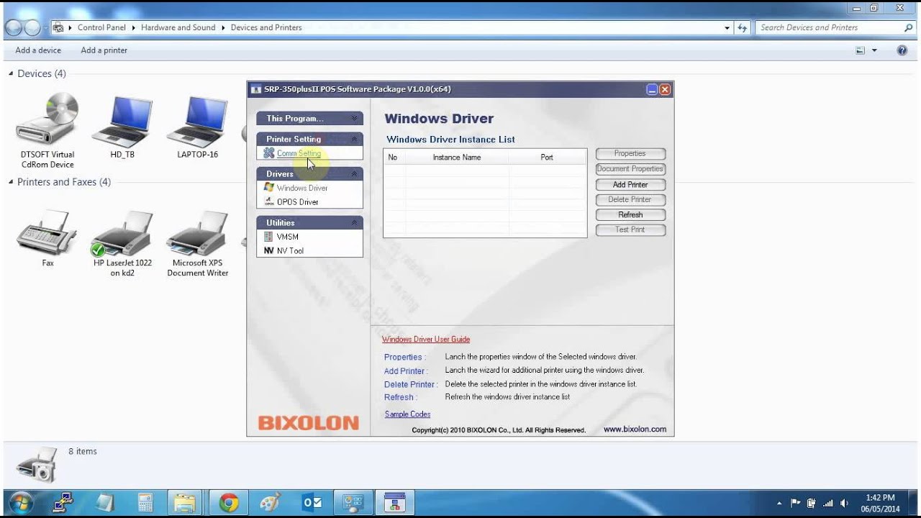921x518 pixels.
Task: Click the Test Print button
Action: click(630, 230)
